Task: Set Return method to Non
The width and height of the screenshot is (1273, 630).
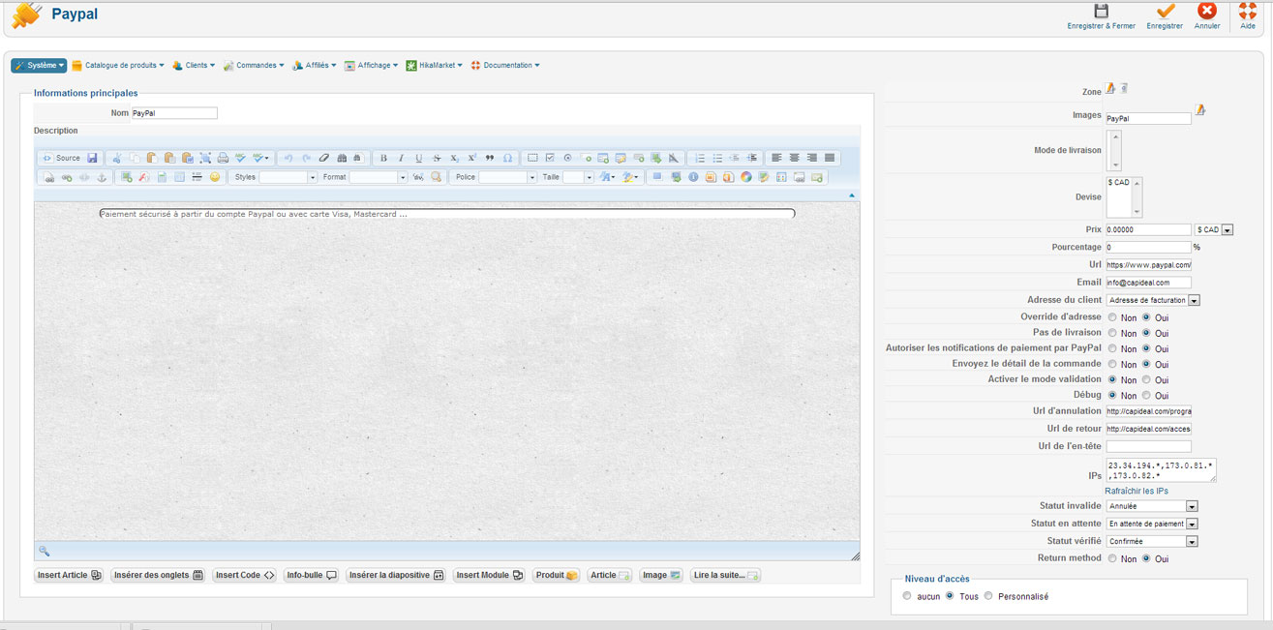Action: pyautogui.click(x=1112, y=558)
